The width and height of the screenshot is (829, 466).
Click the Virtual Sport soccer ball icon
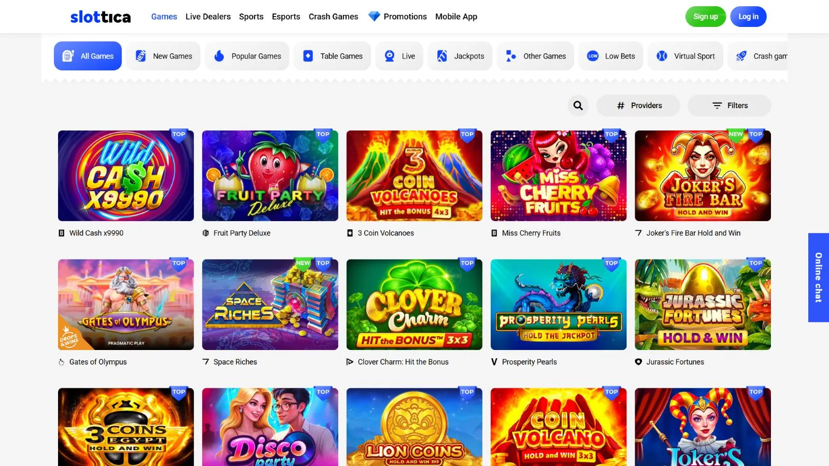(x=662, y=56)
